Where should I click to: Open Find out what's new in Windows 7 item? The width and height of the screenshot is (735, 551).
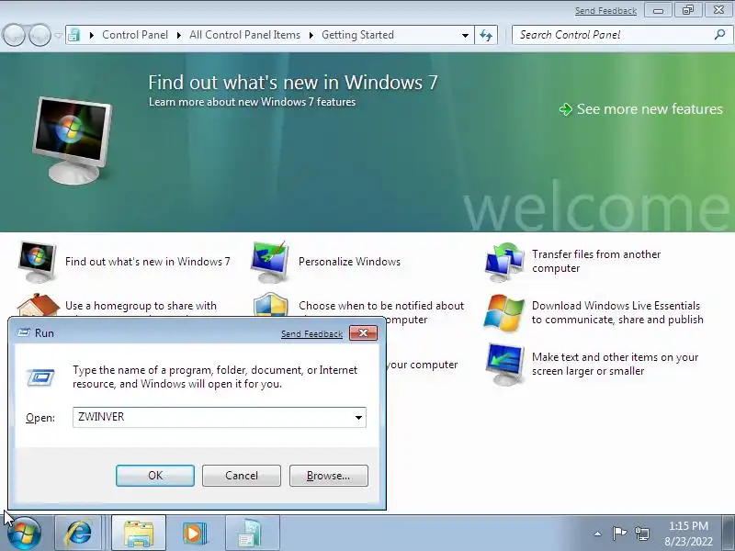click(148, 262)
